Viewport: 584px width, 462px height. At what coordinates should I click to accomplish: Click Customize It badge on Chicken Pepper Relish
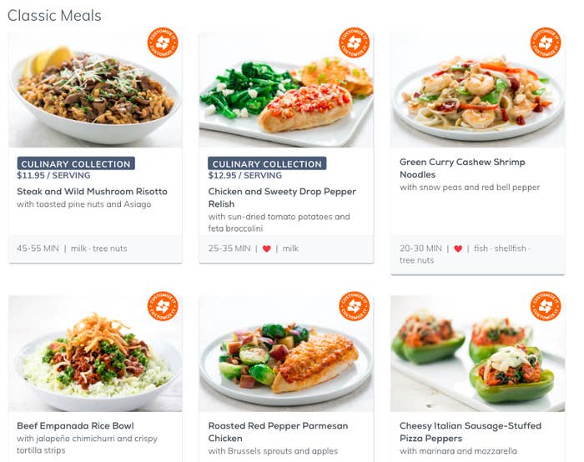tap(355, 43)
